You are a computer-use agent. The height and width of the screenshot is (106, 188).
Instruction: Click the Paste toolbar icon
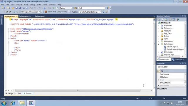pos(31,8)
